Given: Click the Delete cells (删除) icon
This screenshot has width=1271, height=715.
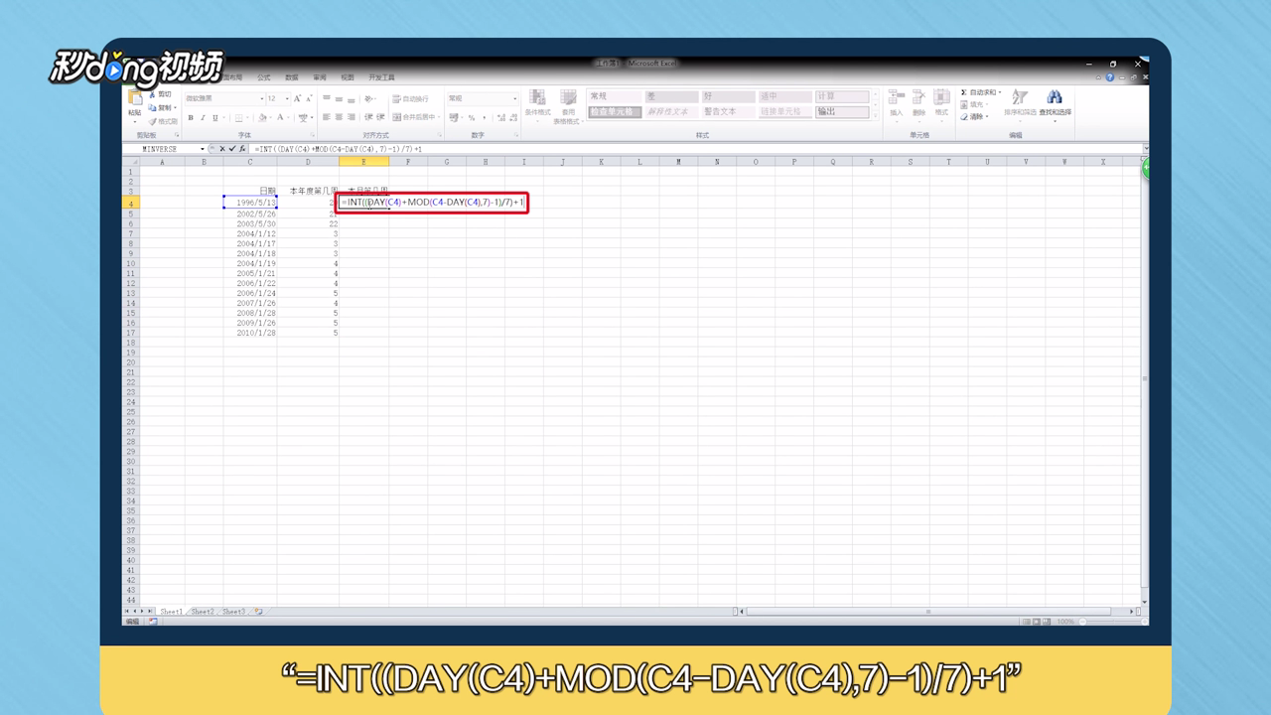Looking at the screenshot, I should pyautogui.click(x=918, y=98).
